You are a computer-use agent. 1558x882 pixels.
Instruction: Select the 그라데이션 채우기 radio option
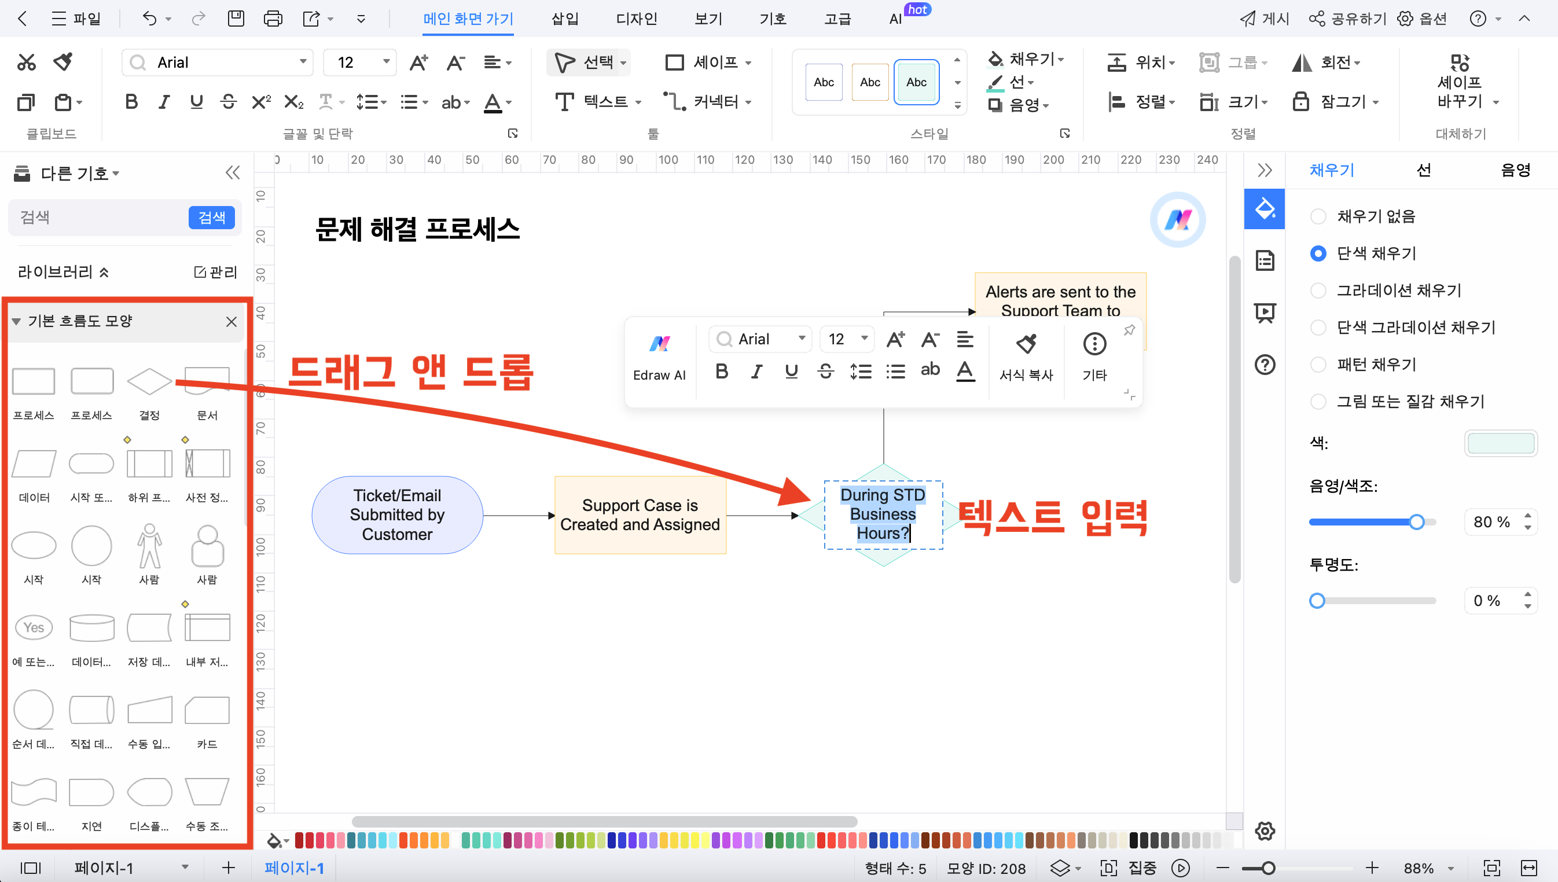tap(1317, 290)
